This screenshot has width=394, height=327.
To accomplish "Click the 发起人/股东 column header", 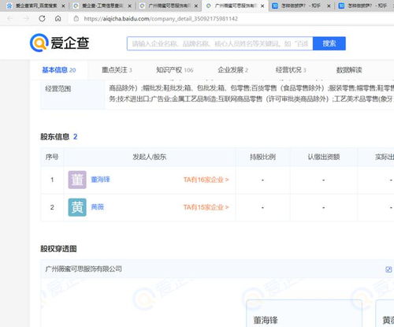I will click(150, 157).
